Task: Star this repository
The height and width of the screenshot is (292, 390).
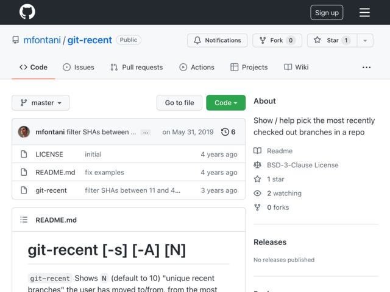Action: [x=332, y=40]
